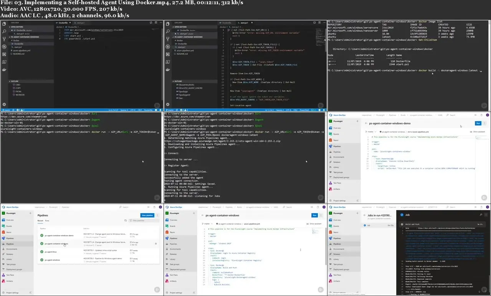Click Manage gear icon in Dockerfile VS Code frame
491x296 pixels.
(x=4, y=104)
